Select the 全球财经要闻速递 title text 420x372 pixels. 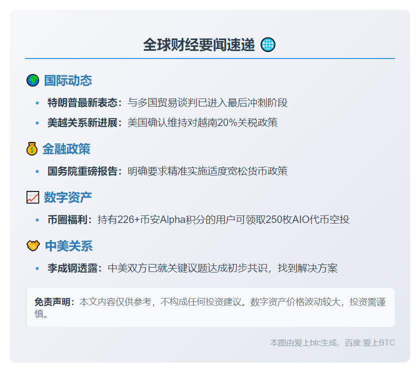click(x=199, y=45)
